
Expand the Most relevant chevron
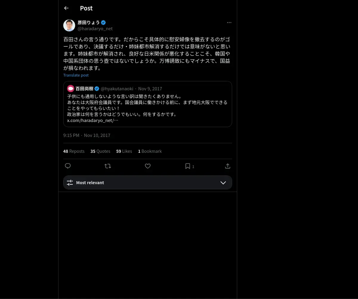click(x=223, y=182)
